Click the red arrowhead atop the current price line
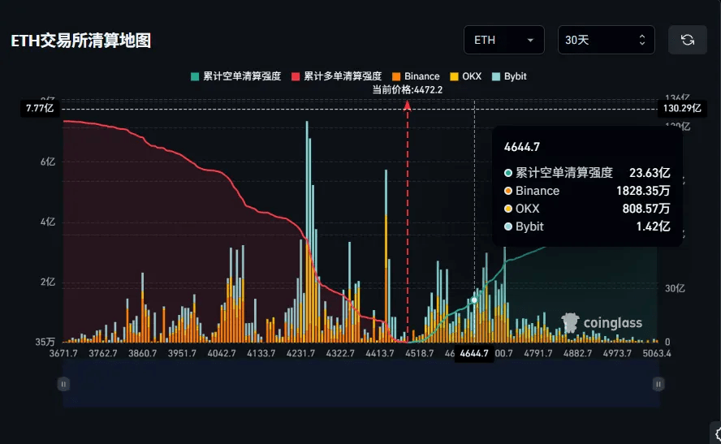Viewport: 721px width, 444px height. [x=408, y=106]
